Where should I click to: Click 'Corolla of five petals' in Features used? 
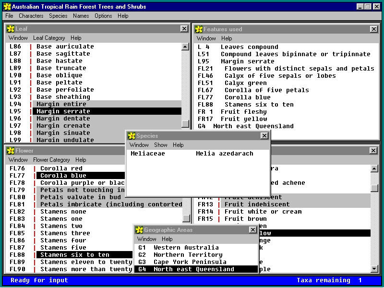[266, 90]
